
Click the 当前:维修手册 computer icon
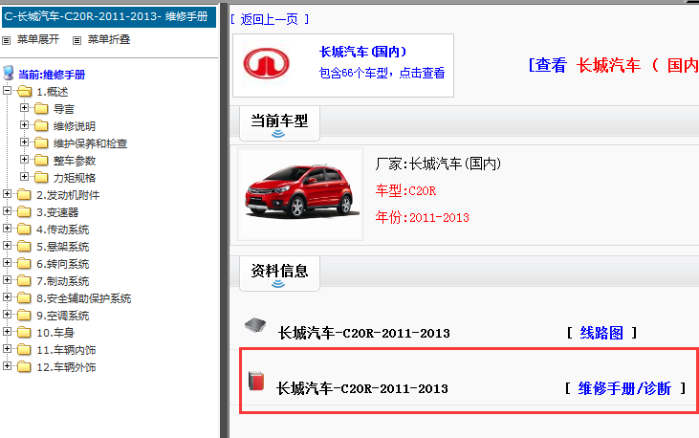tap(8, 73)
